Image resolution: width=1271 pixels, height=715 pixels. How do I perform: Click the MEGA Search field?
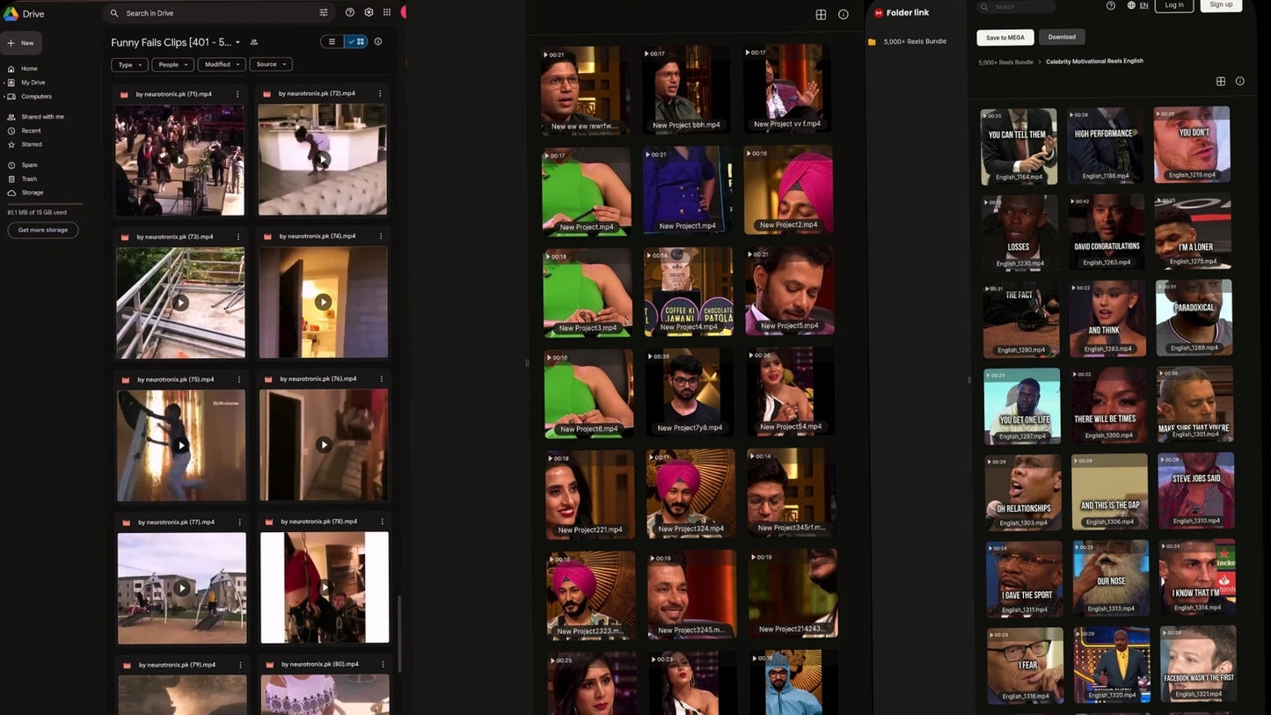point(1017,6)
